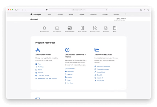Viewport: 157px width, 107px height.
Task: Open Agreements document icon
Action: click(106, 28)
